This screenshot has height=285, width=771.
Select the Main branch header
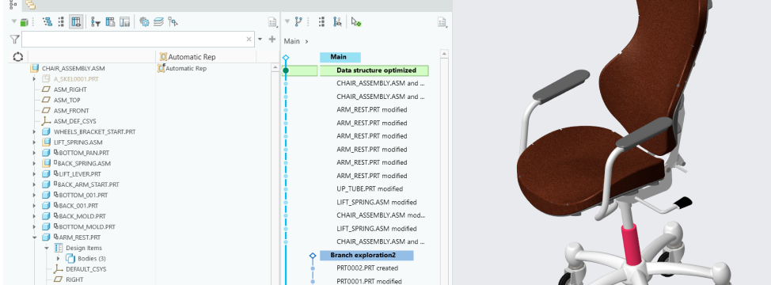click(340, 57)
